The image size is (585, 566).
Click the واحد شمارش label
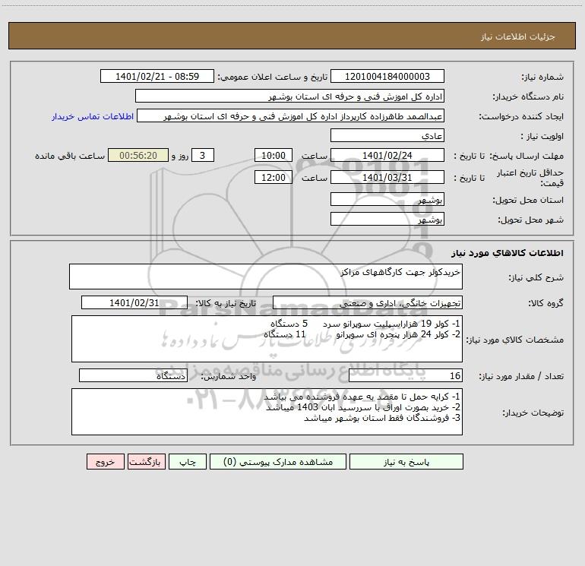pyautogui.click(x=229, y=377)
